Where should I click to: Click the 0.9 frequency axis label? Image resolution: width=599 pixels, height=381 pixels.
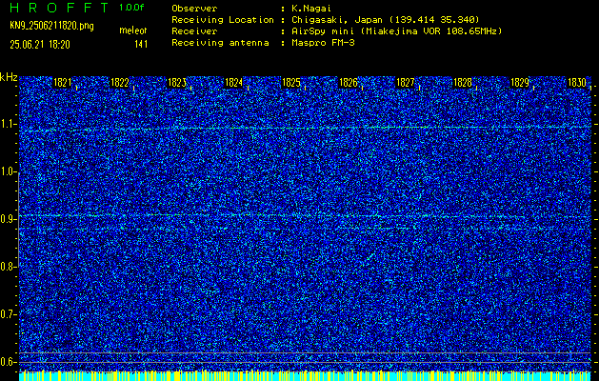8,219
